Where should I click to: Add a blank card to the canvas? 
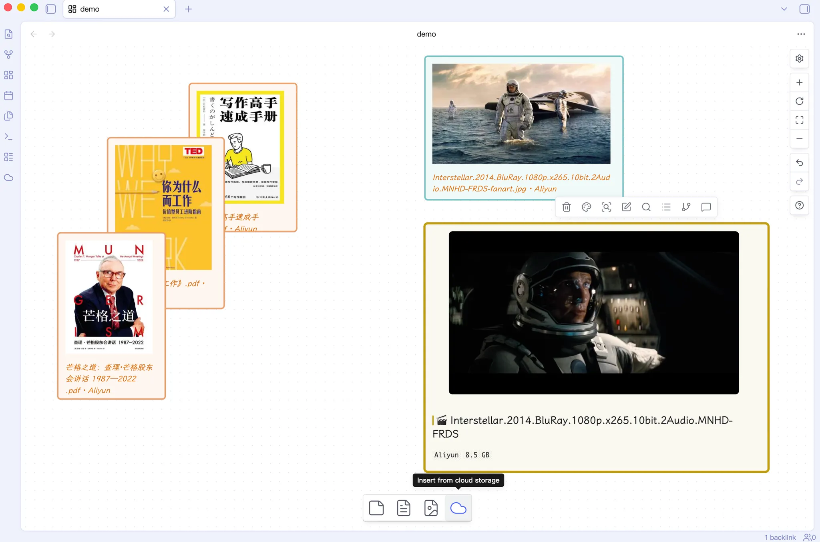click(x=376, y=508)
